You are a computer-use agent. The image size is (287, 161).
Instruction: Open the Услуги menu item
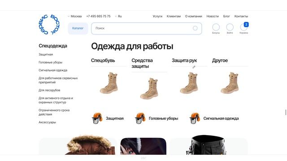tap(157, 16)
